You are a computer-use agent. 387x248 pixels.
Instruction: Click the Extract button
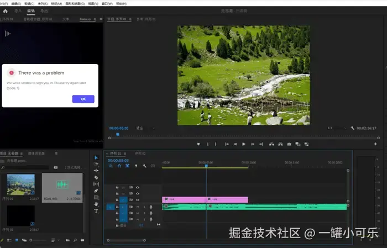click(280, 144)
